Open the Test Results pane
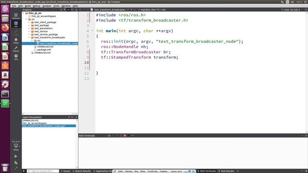The image size is (308, 173). (226, 171)
